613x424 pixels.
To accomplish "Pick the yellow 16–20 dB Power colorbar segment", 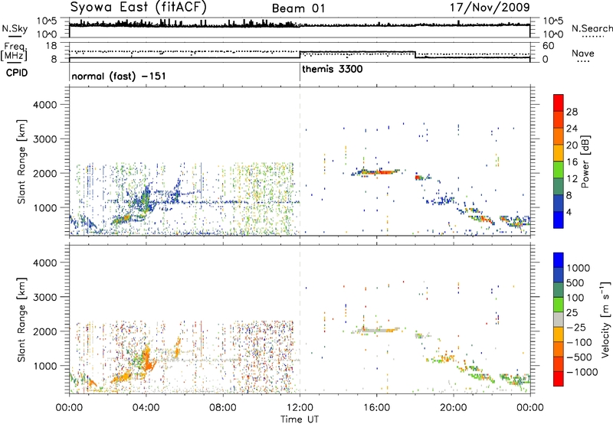I will pyautogui.click(x=559, y=153).
